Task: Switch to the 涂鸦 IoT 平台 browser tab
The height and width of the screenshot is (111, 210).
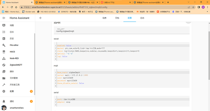Action: click(116, 2)
